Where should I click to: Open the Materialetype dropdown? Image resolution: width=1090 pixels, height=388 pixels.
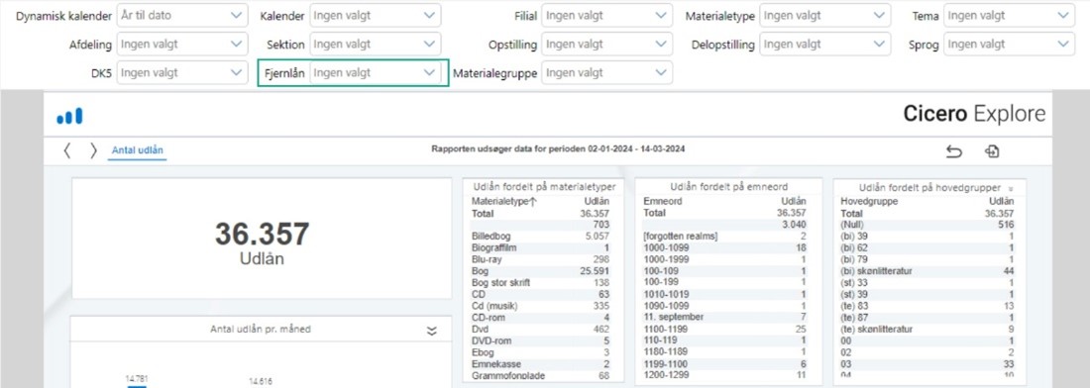coord(825,15)
